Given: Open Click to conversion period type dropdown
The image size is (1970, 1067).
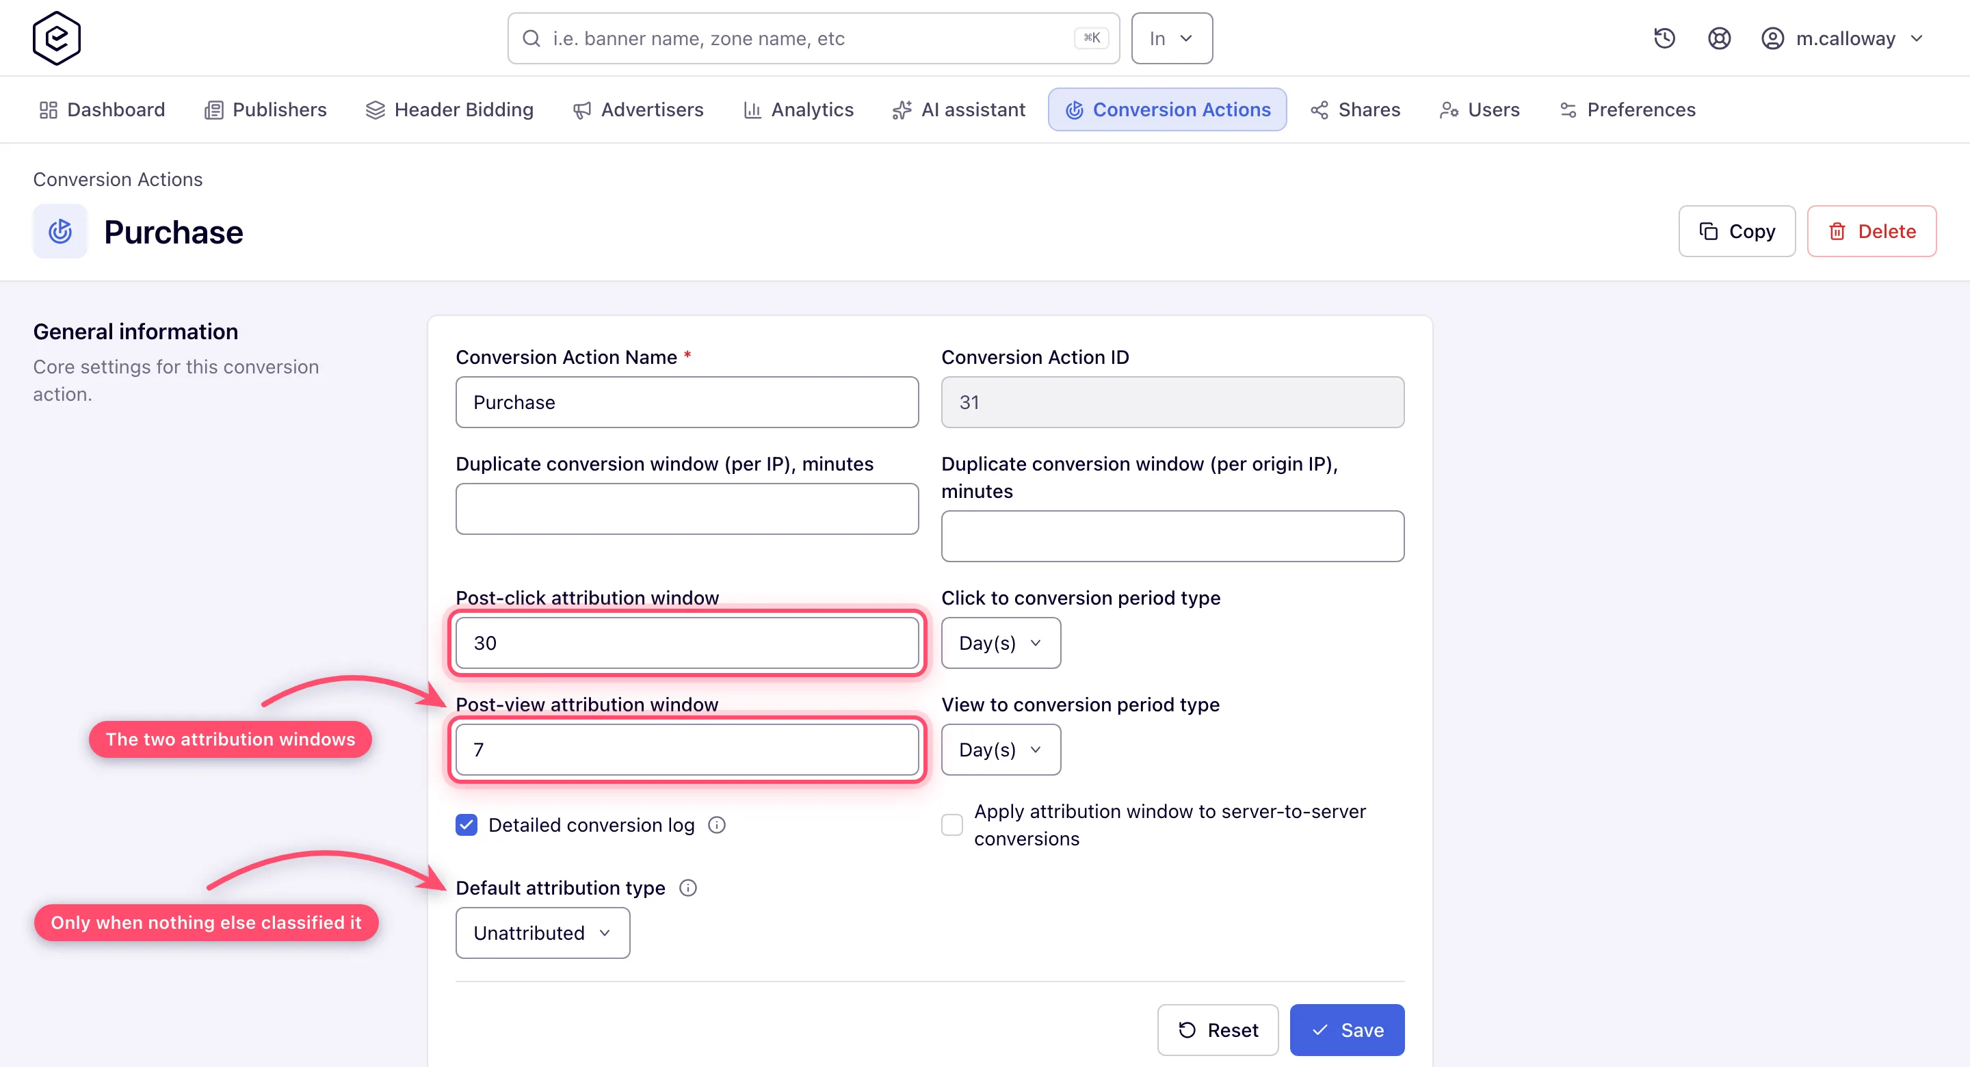Looking at the screenshot, I should click(1001, 642).
